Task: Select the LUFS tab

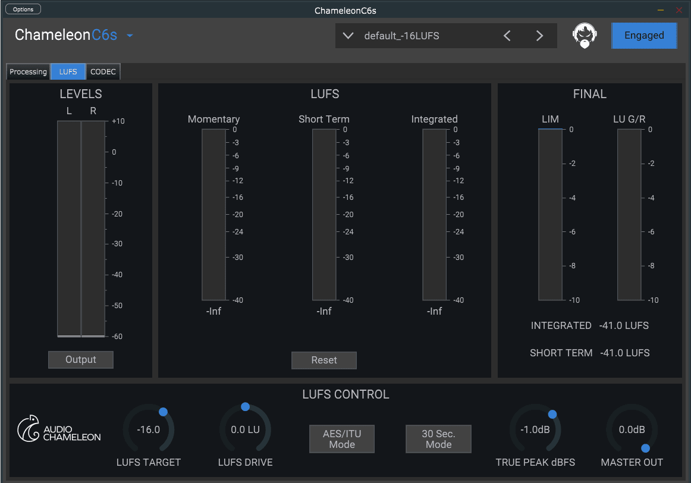Action: click(68, 72)
